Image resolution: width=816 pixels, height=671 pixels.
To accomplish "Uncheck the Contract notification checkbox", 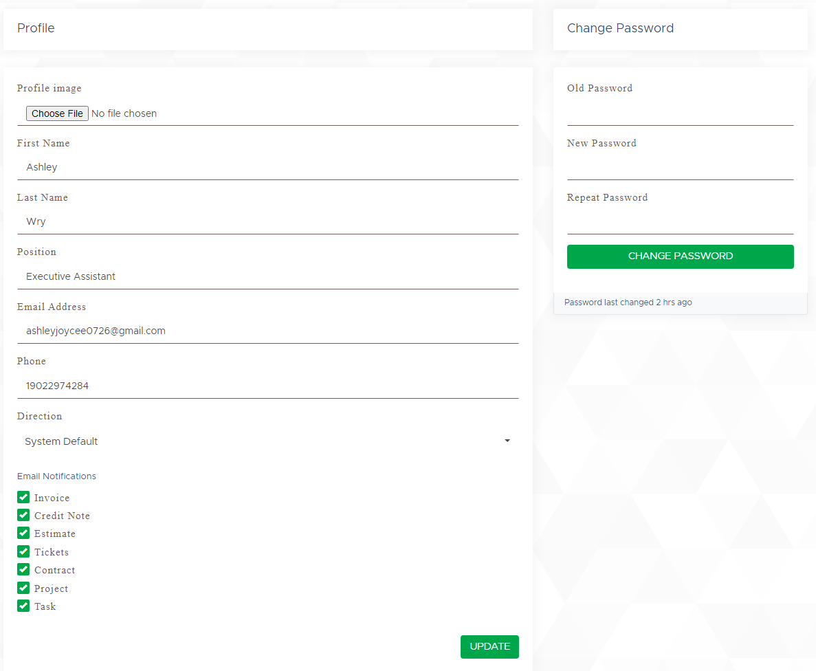I will point(23,569).
